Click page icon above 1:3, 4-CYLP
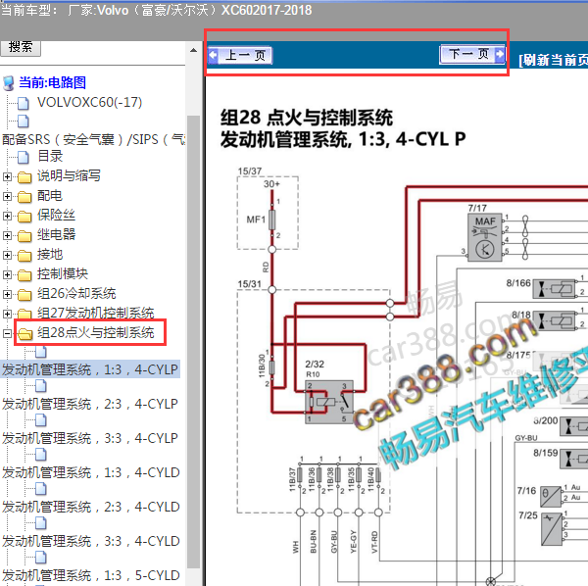 [40, 352]
